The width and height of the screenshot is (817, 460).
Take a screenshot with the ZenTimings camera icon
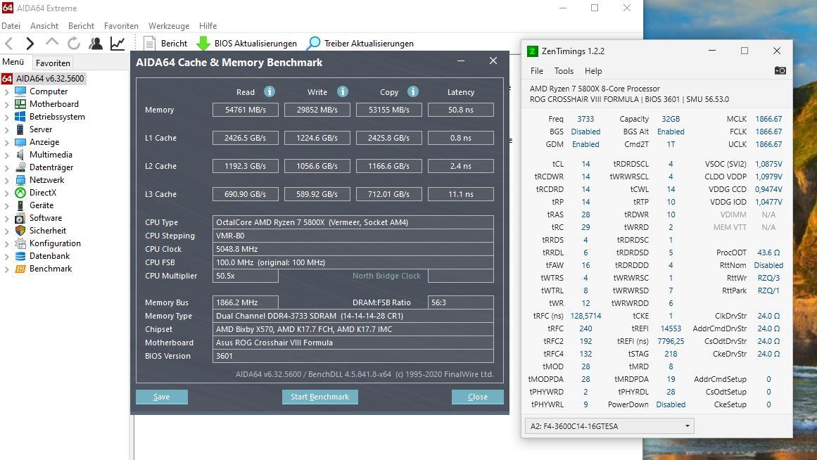pyautogui.click(x=780, y=70)
